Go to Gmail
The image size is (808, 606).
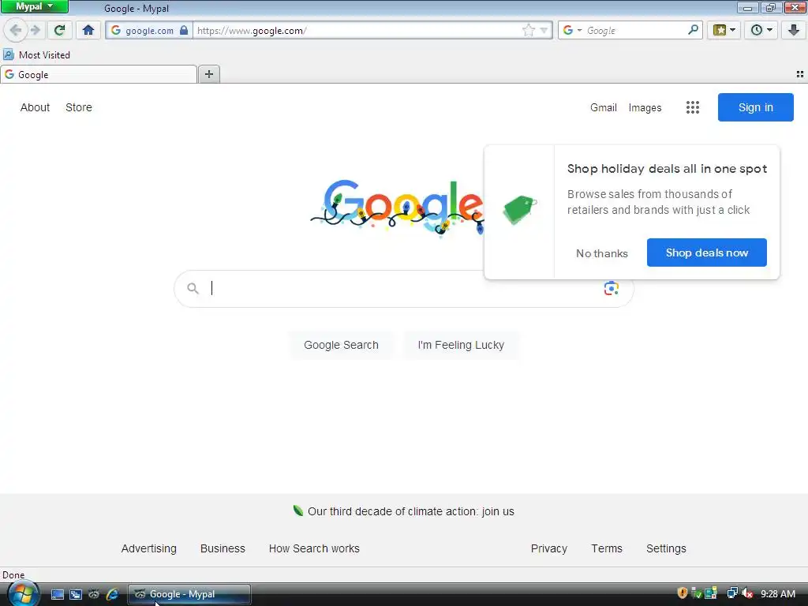pyautogui.click(x=604, y=107)
